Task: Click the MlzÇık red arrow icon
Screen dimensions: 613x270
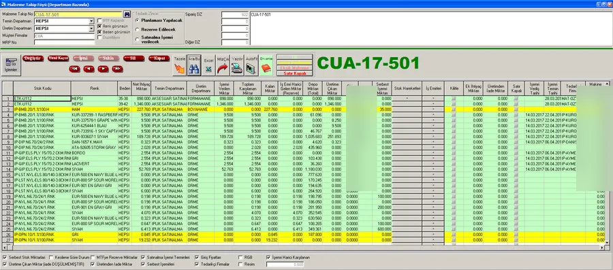Action: click(x=223, y=65)
